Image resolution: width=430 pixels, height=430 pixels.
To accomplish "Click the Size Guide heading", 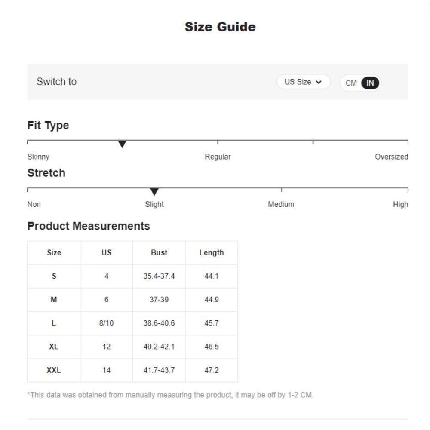I will pyautogui.click(x=220, y=27).
